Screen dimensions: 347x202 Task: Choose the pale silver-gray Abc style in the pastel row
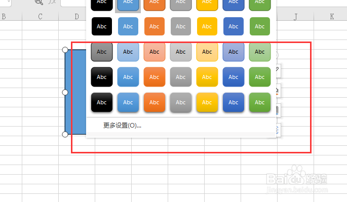pos(180,52)
